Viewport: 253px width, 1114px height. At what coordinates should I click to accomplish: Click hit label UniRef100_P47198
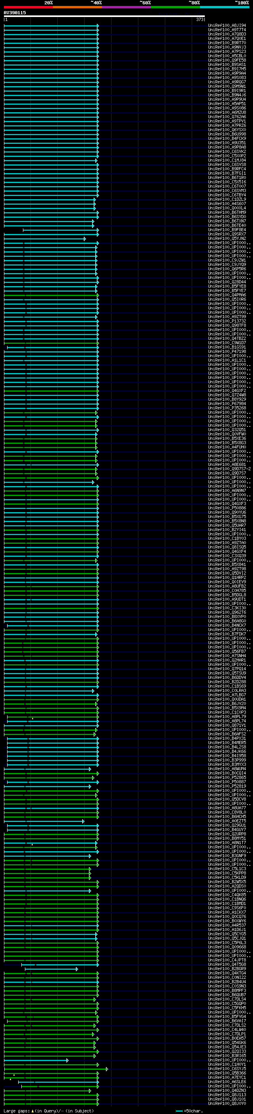coord(227,352)
